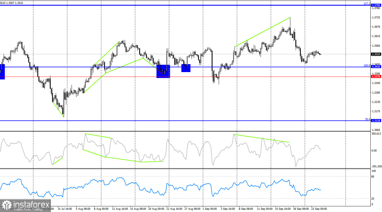Click the 1.3725 price axis value
The image size is (382, 212).
pyautogui.click(x=376, y=18)
